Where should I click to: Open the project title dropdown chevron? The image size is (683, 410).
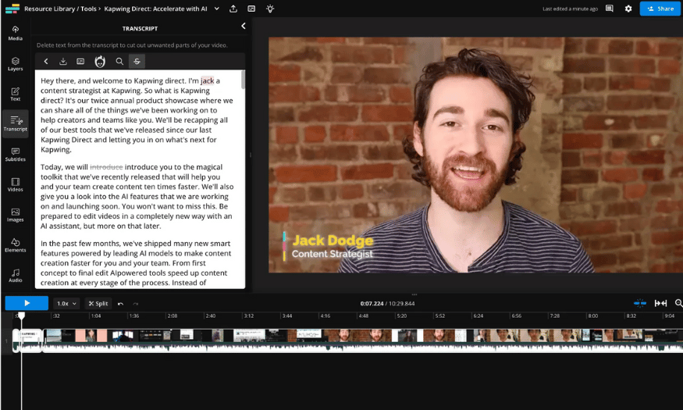pyautogui.click(x=216, y=9)
